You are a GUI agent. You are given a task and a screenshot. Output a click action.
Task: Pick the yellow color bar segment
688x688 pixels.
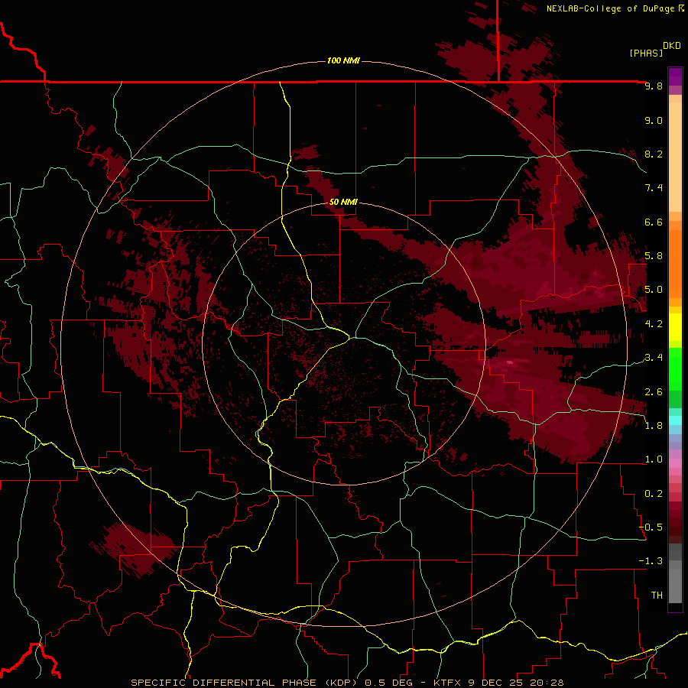[x=675, y=327]
